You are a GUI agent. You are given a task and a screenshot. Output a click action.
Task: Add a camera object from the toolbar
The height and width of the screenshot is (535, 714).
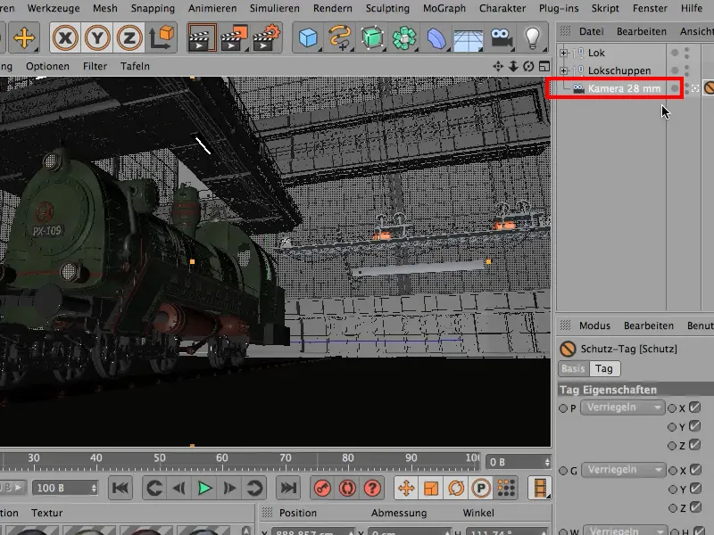[501, 37]
